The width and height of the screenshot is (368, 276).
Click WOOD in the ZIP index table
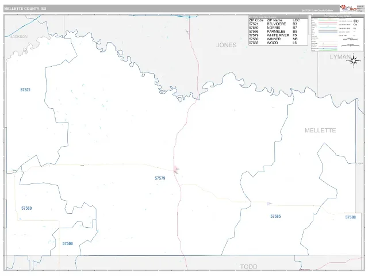272,43
